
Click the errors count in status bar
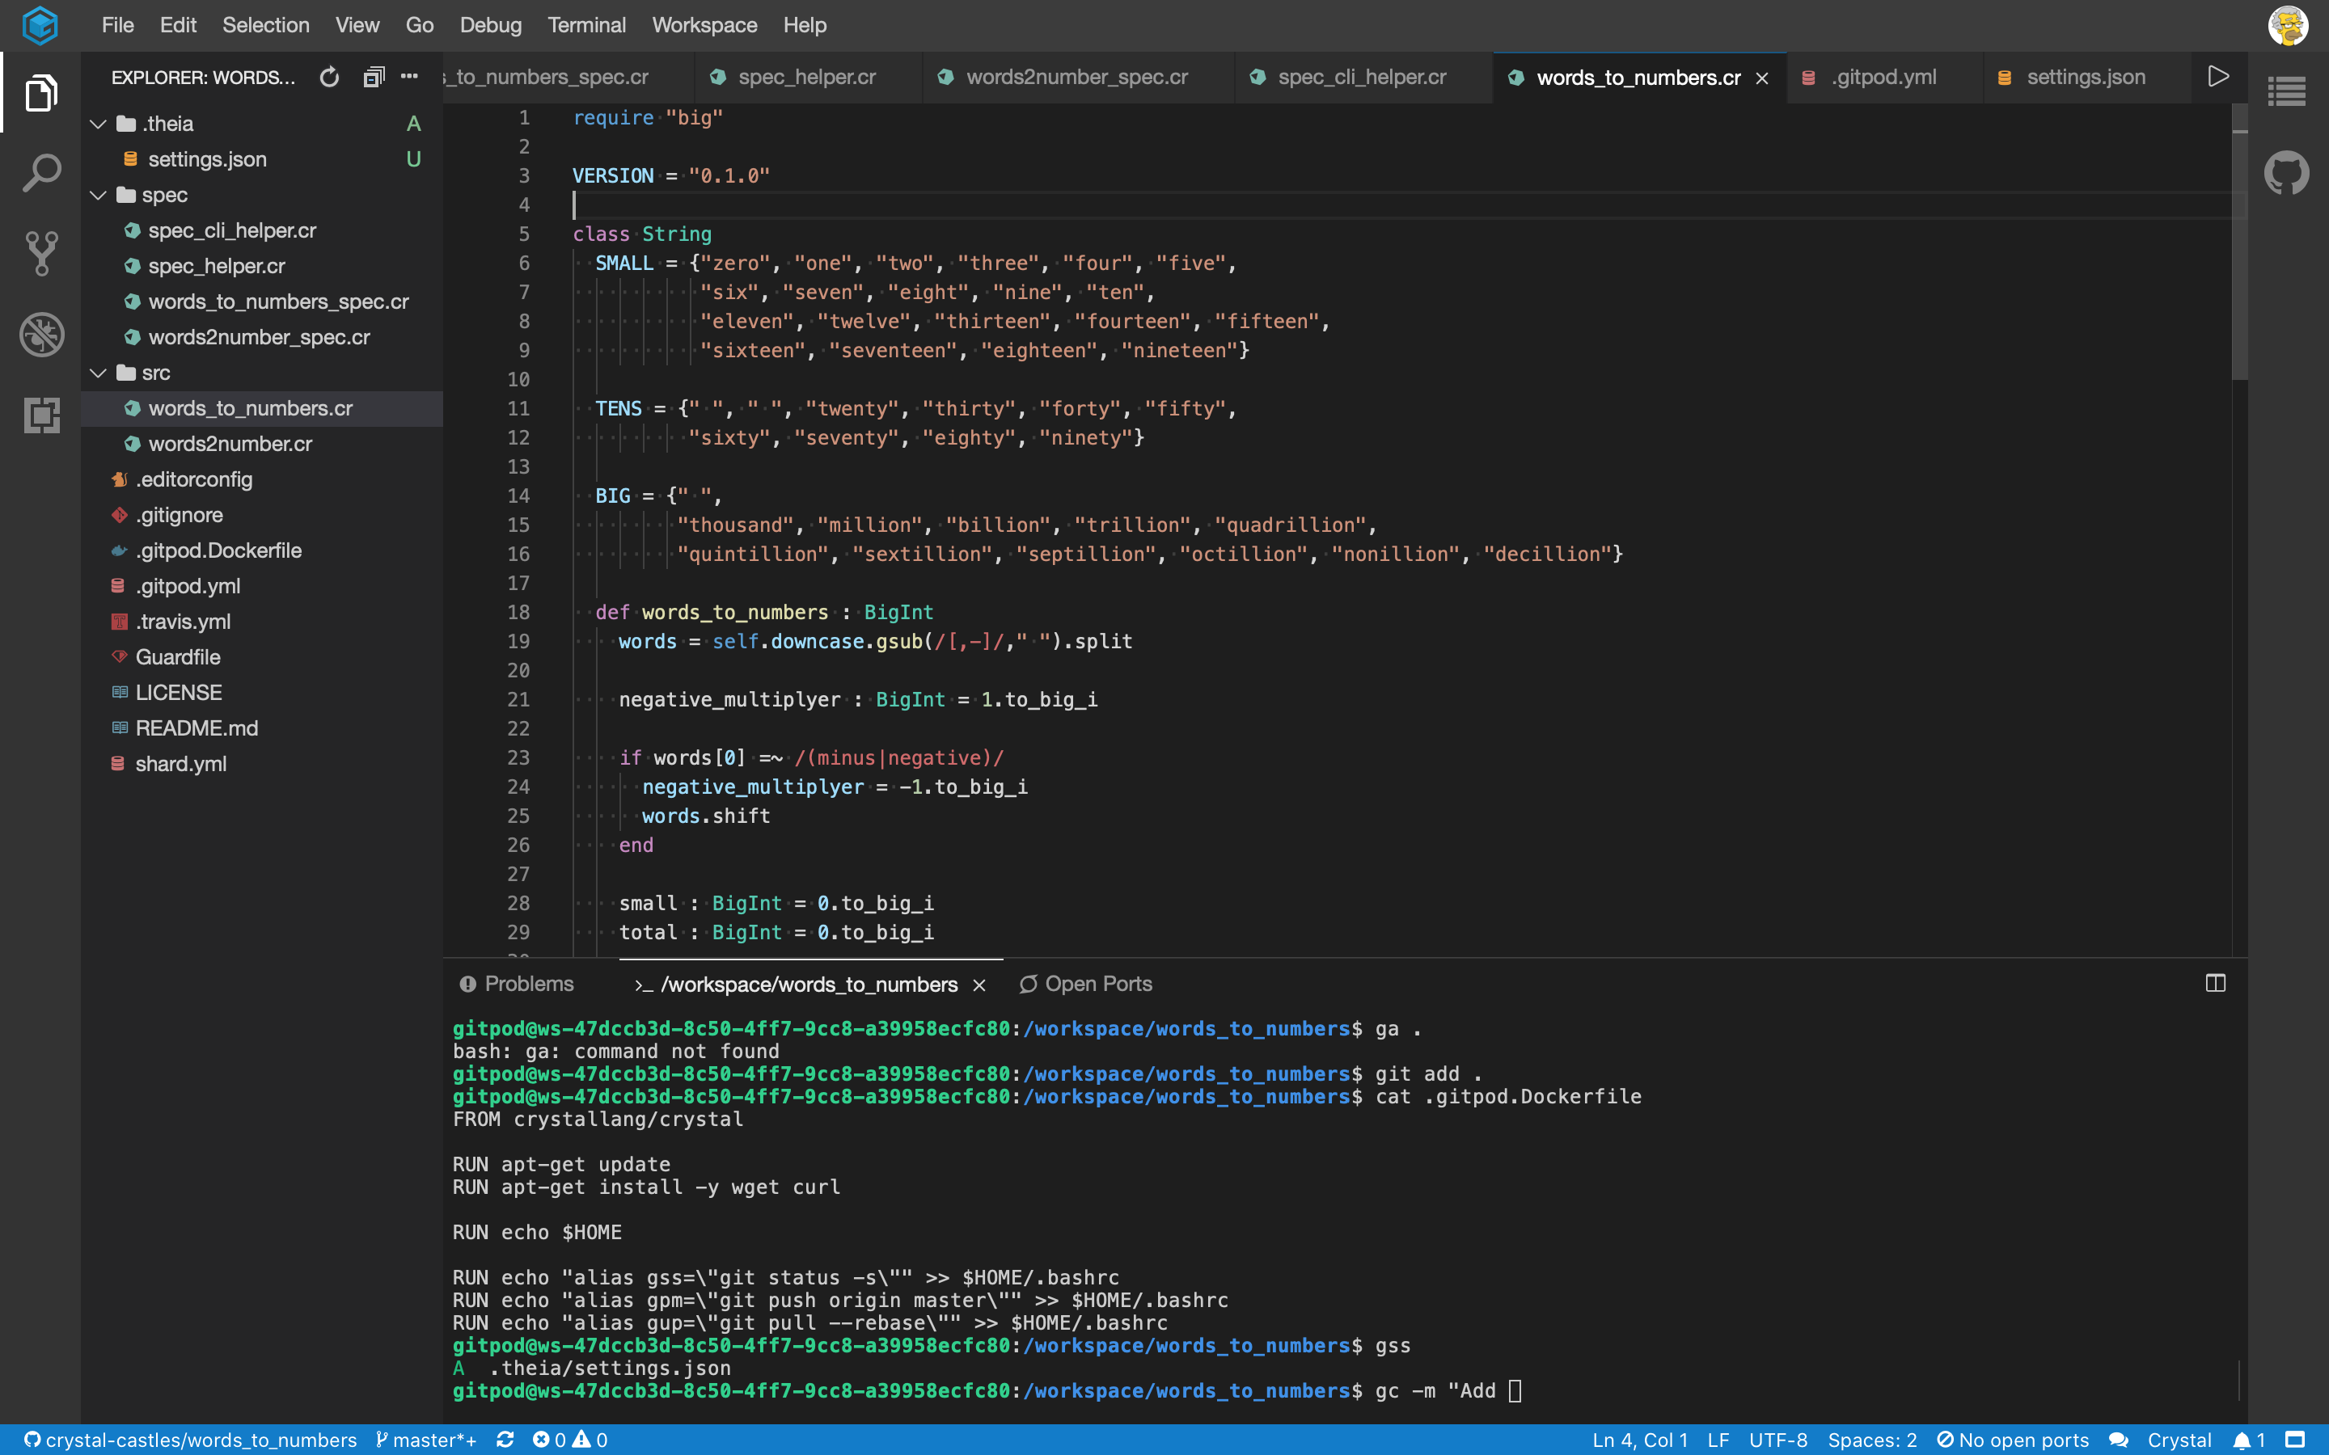[x=550, y=1440]
